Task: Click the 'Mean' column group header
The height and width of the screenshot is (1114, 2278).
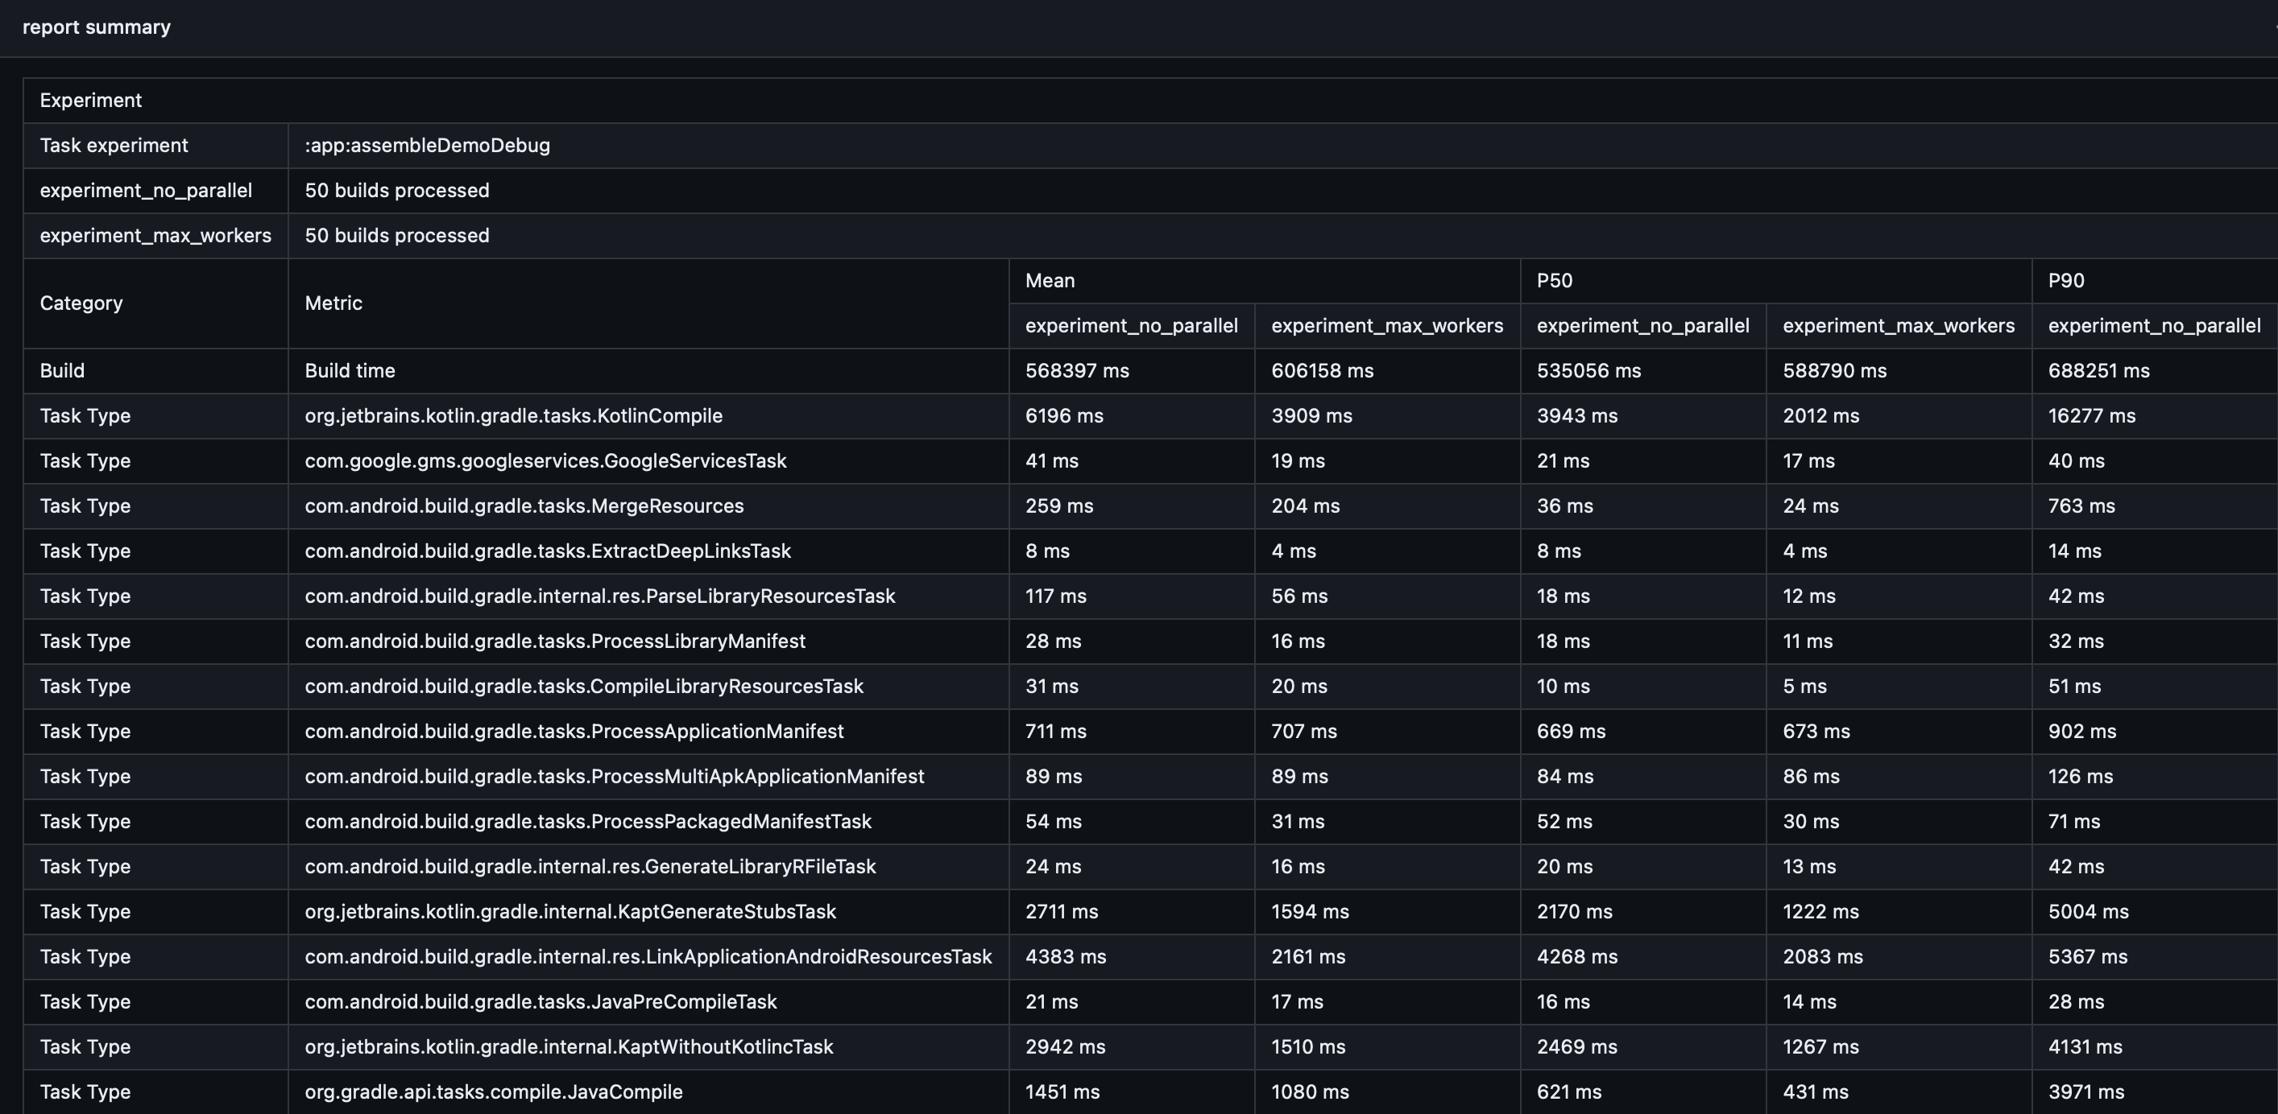Action: pos(1050,281)
